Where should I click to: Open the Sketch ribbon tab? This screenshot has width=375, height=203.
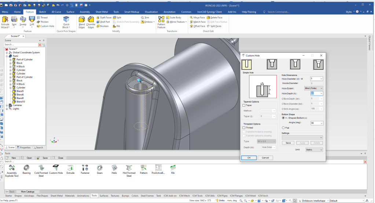[43, 12]
